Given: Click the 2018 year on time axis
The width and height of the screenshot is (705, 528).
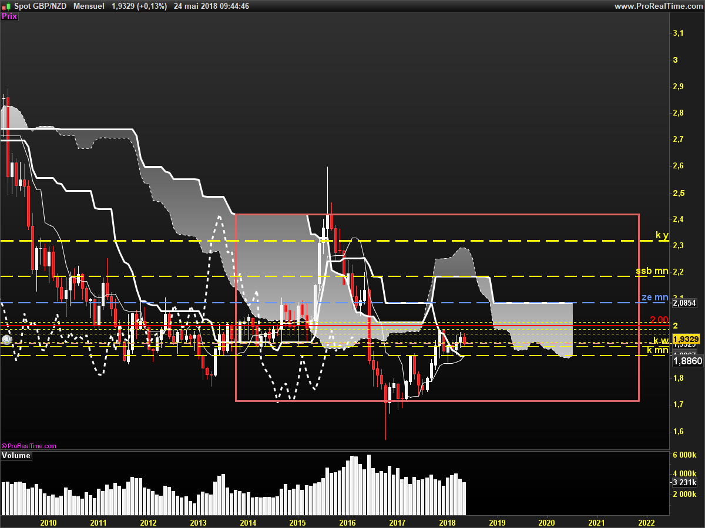Looking at the screenshot, I should (448, 522).
